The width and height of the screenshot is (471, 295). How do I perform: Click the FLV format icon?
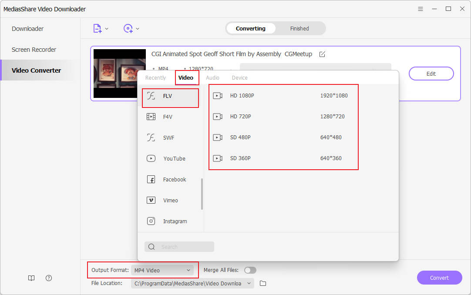coord(151,96)
